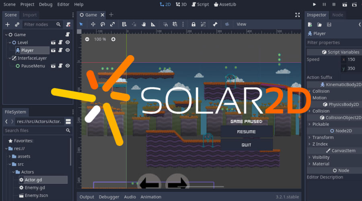Open PauseMenu scene in editor icon
The image size is (362, 201).
53,66
